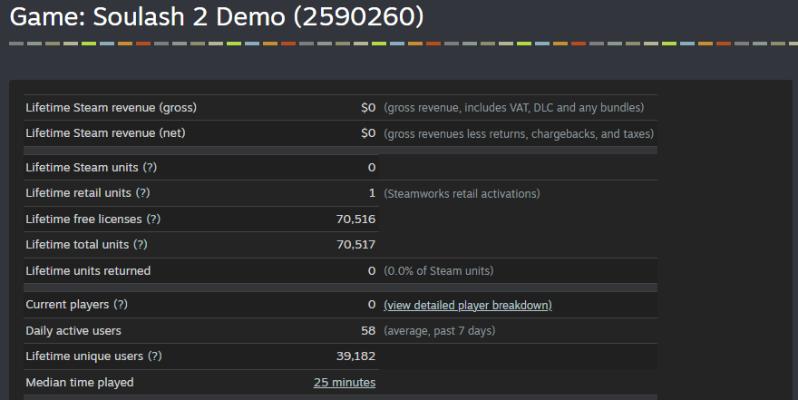This screenshot has height=400, width=798.
Task: Click the Lifetime Steam revenue (gross) label
Action: pyautogui.click(x=111, y=107)
